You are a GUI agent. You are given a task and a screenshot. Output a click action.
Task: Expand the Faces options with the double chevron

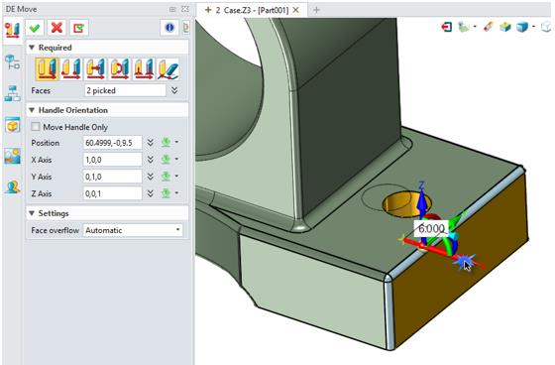click(174, 90)
